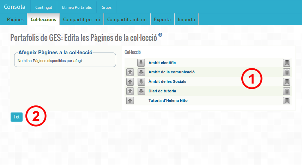The image size is (302, 165).
Task: Open help info icon beside page title
Action: coord(161,35)
